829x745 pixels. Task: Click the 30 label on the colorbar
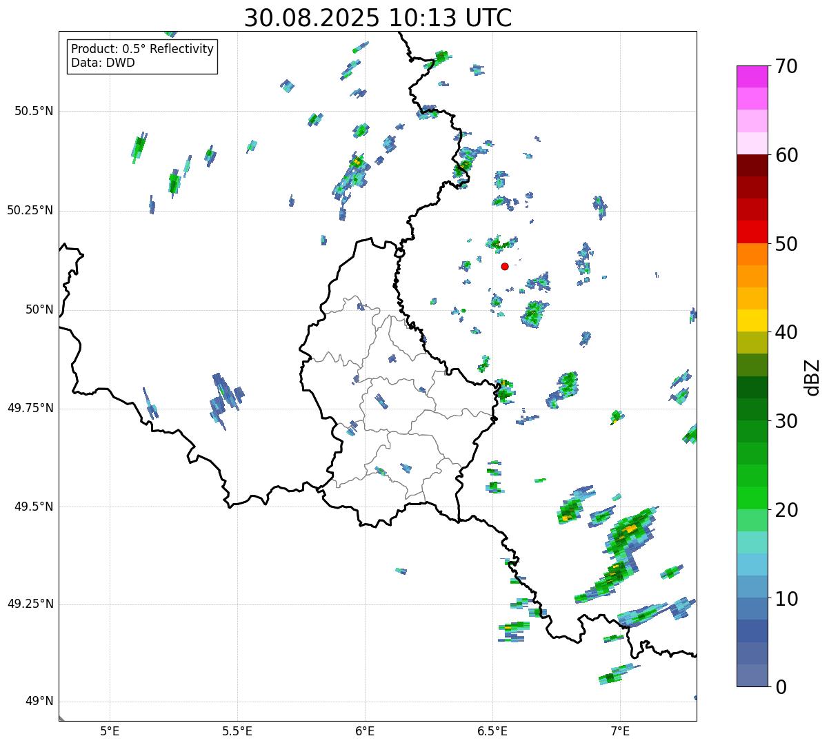pyautogui.click(x=786, y=421)
